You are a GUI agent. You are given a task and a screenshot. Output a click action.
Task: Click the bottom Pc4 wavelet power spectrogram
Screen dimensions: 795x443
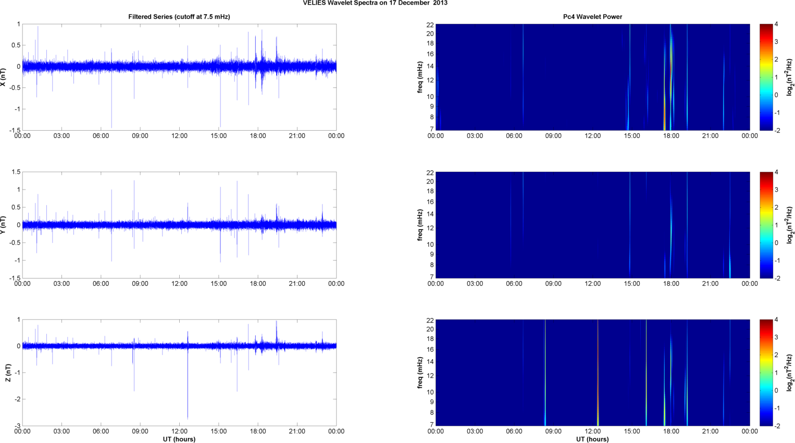click(x=592, y=373)
